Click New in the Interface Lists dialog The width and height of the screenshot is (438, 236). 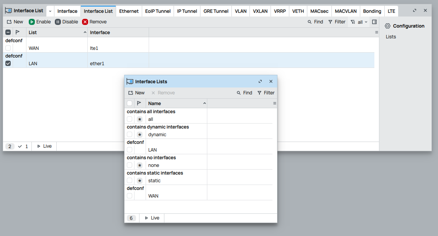[x=136, y=93]
